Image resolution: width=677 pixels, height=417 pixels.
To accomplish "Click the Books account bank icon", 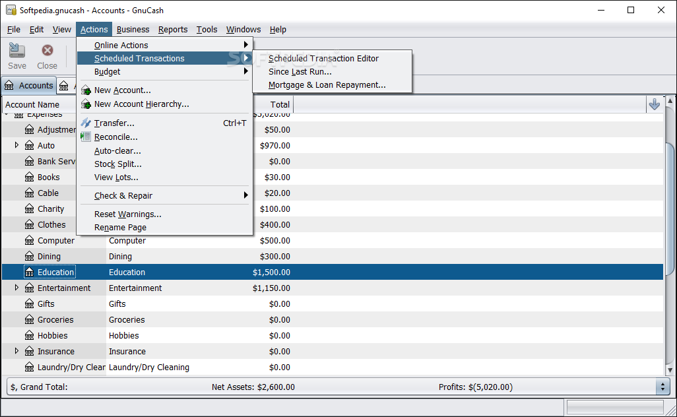I will (x=29, y=177).
